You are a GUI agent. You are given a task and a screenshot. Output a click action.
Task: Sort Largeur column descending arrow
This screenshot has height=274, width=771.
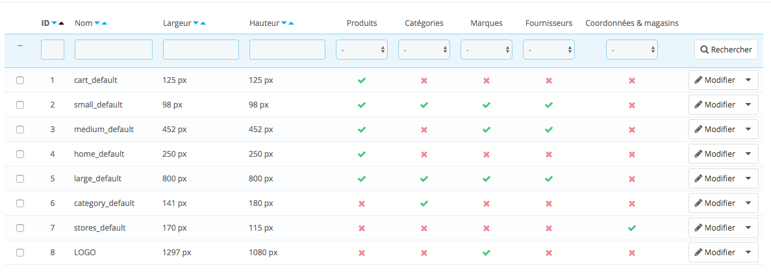click(x=196, y=23)
